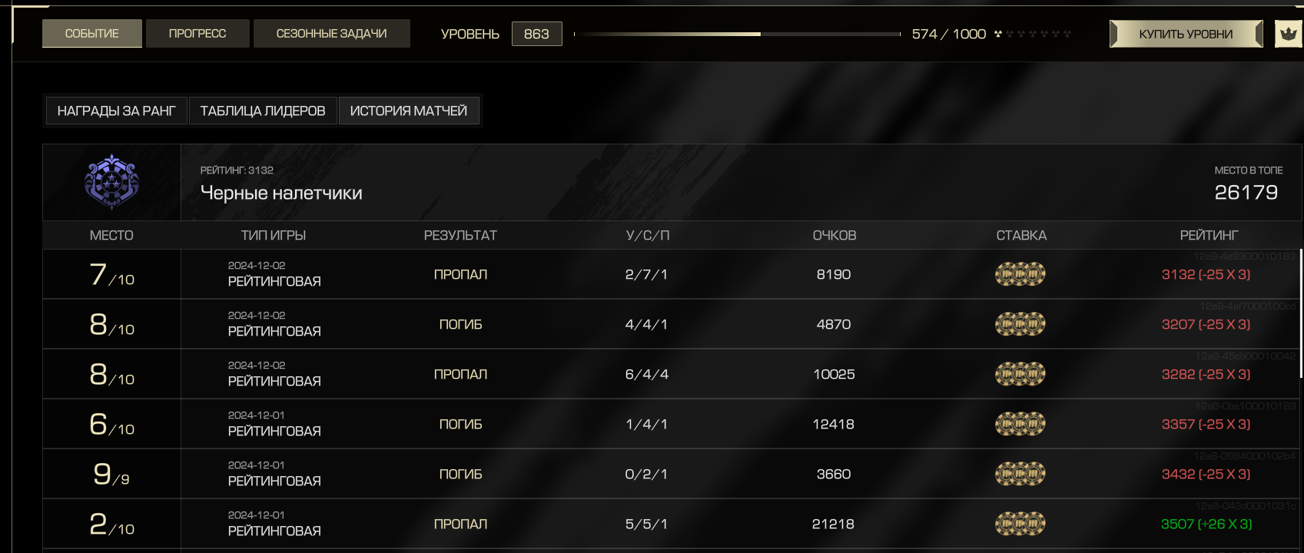Click bet chips icon in the 21218 points row
The width and height of the screenshot is (1304, 553).
(x=1020, y=524)
